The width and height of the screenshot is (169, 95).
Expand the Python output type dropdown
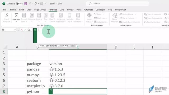[x=31, y=30]
